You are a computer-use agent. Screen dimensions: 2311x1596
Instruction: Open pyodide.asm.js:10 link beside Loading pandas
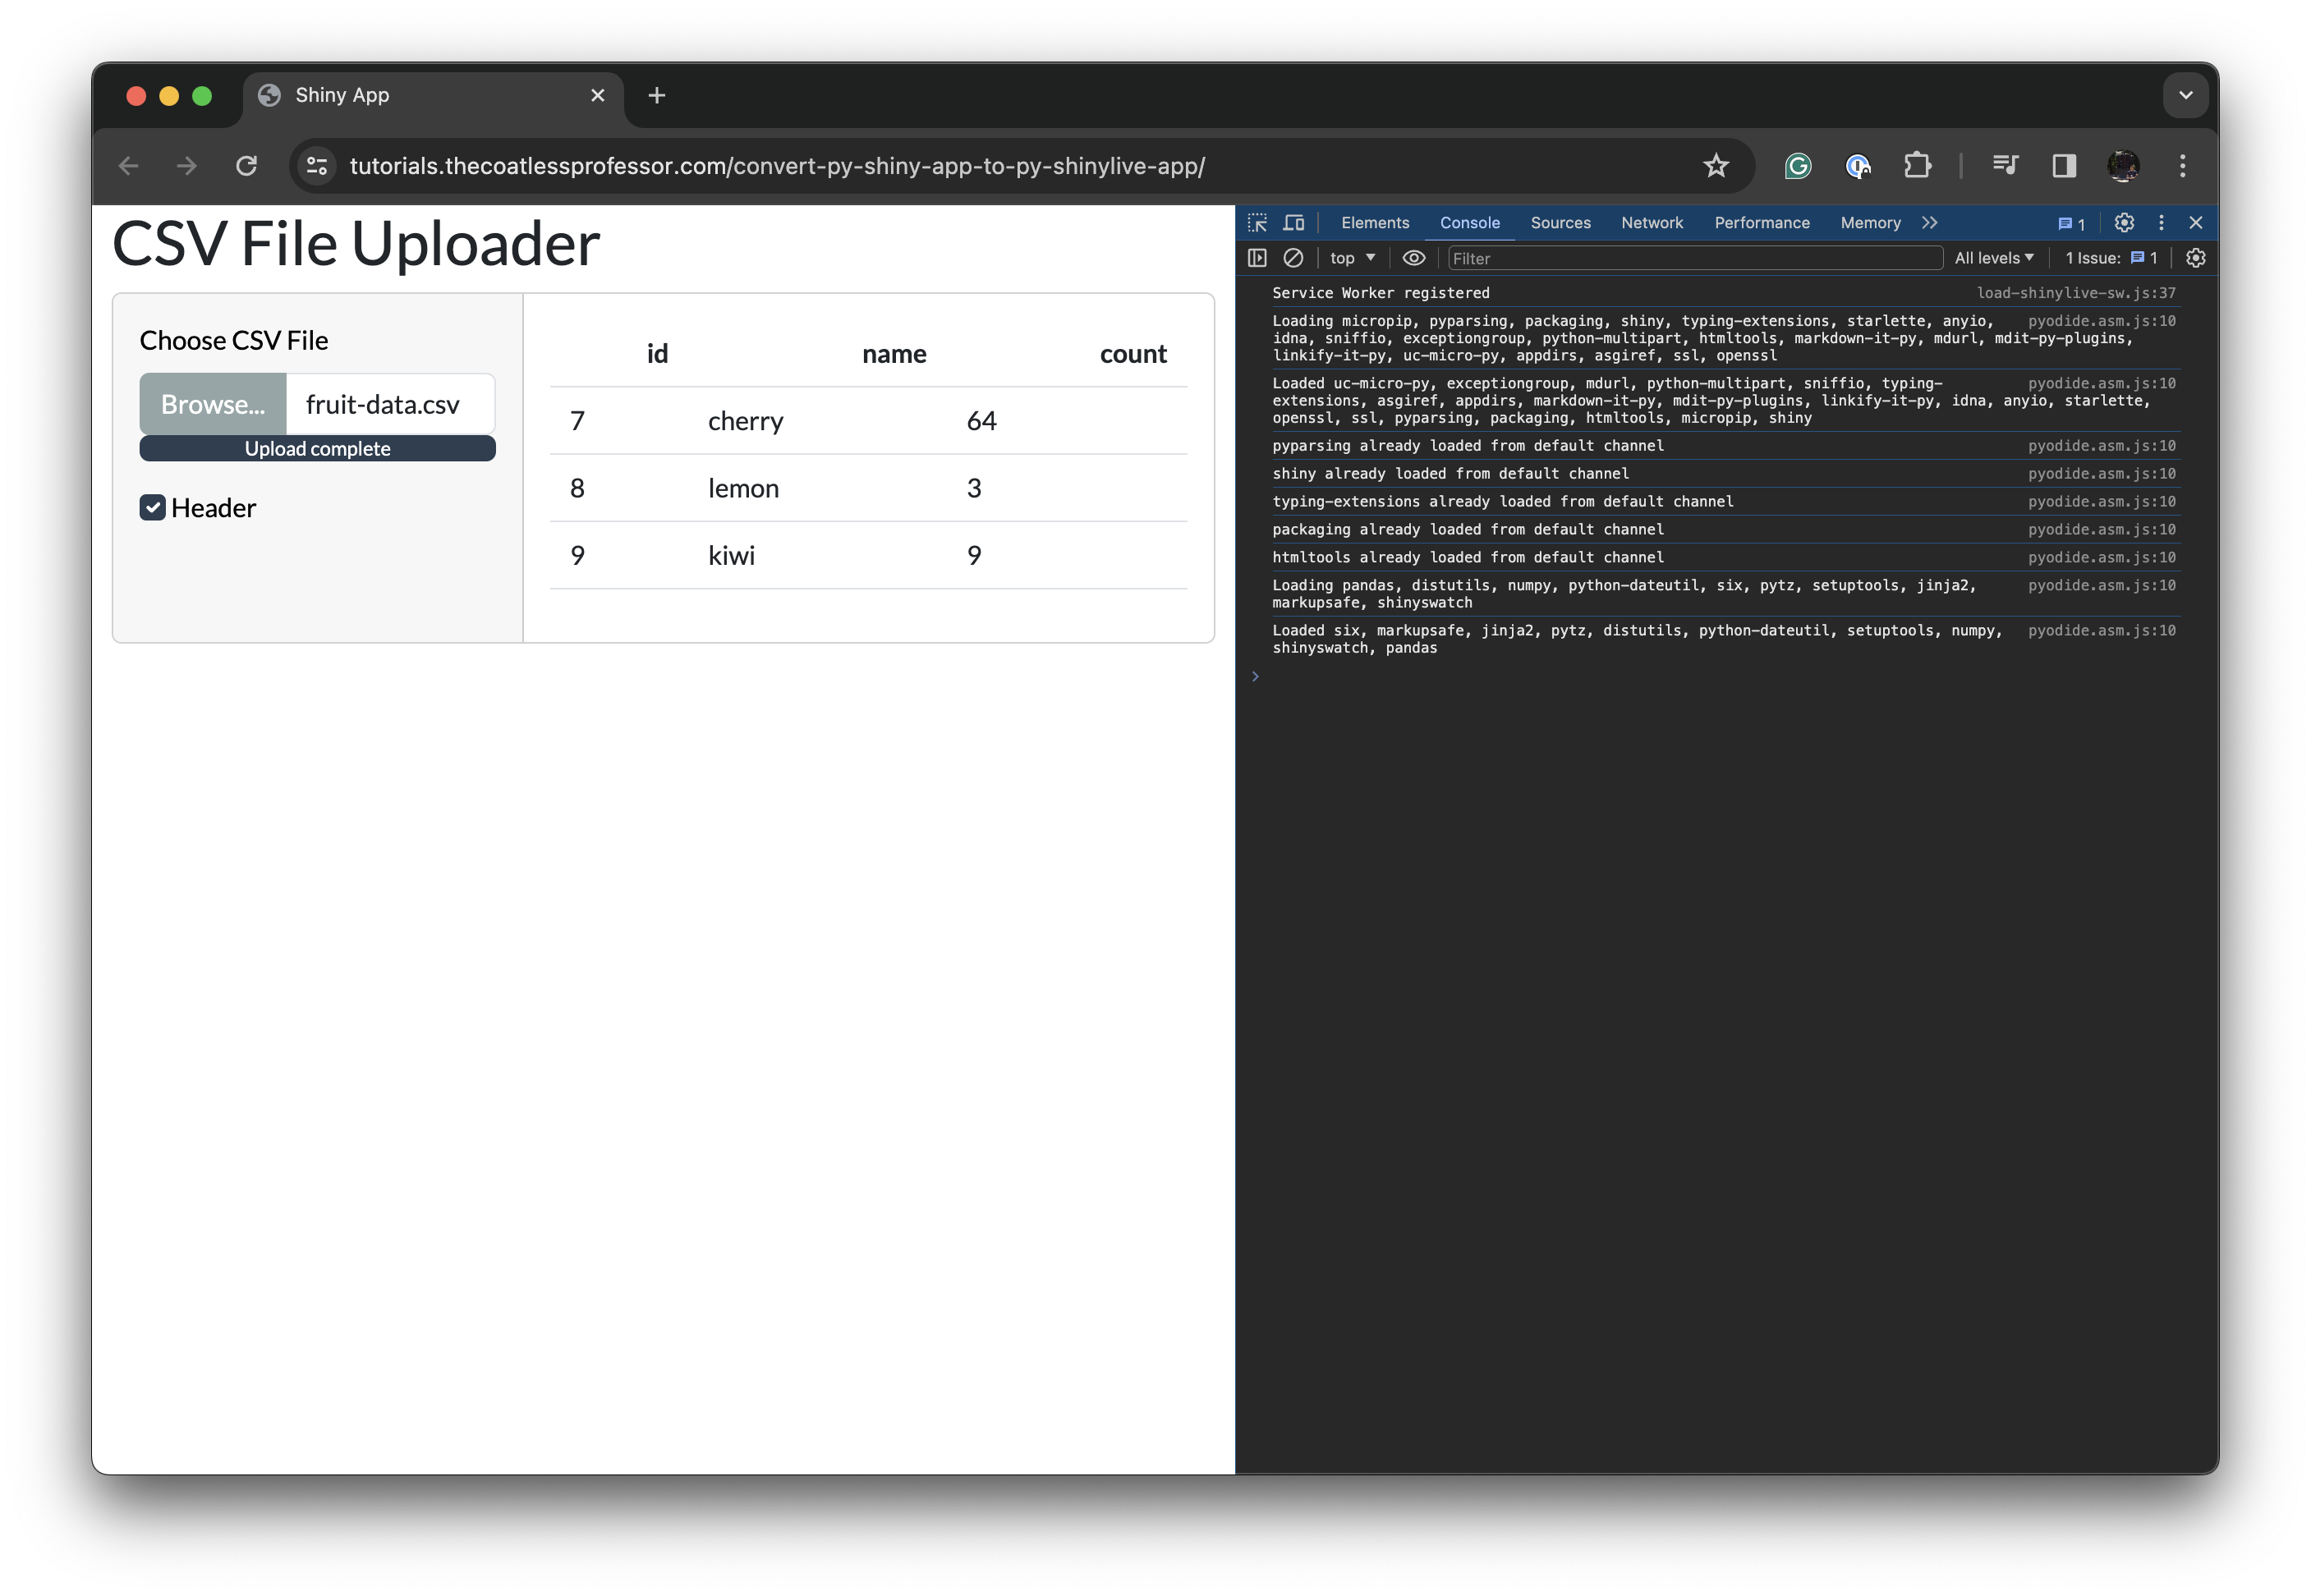pos(2101,586)
